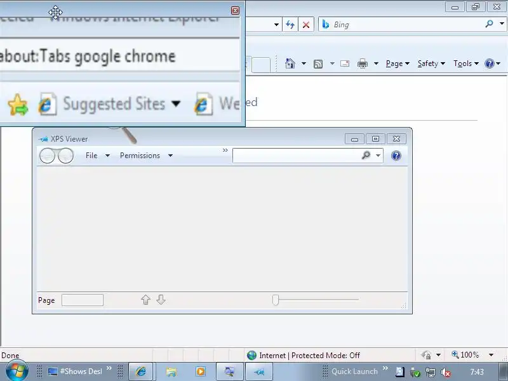This screenshot has width=508, height=381.
Task: Switch to XPS Viewer taskbar button
Action: click(x=259, y=371)
